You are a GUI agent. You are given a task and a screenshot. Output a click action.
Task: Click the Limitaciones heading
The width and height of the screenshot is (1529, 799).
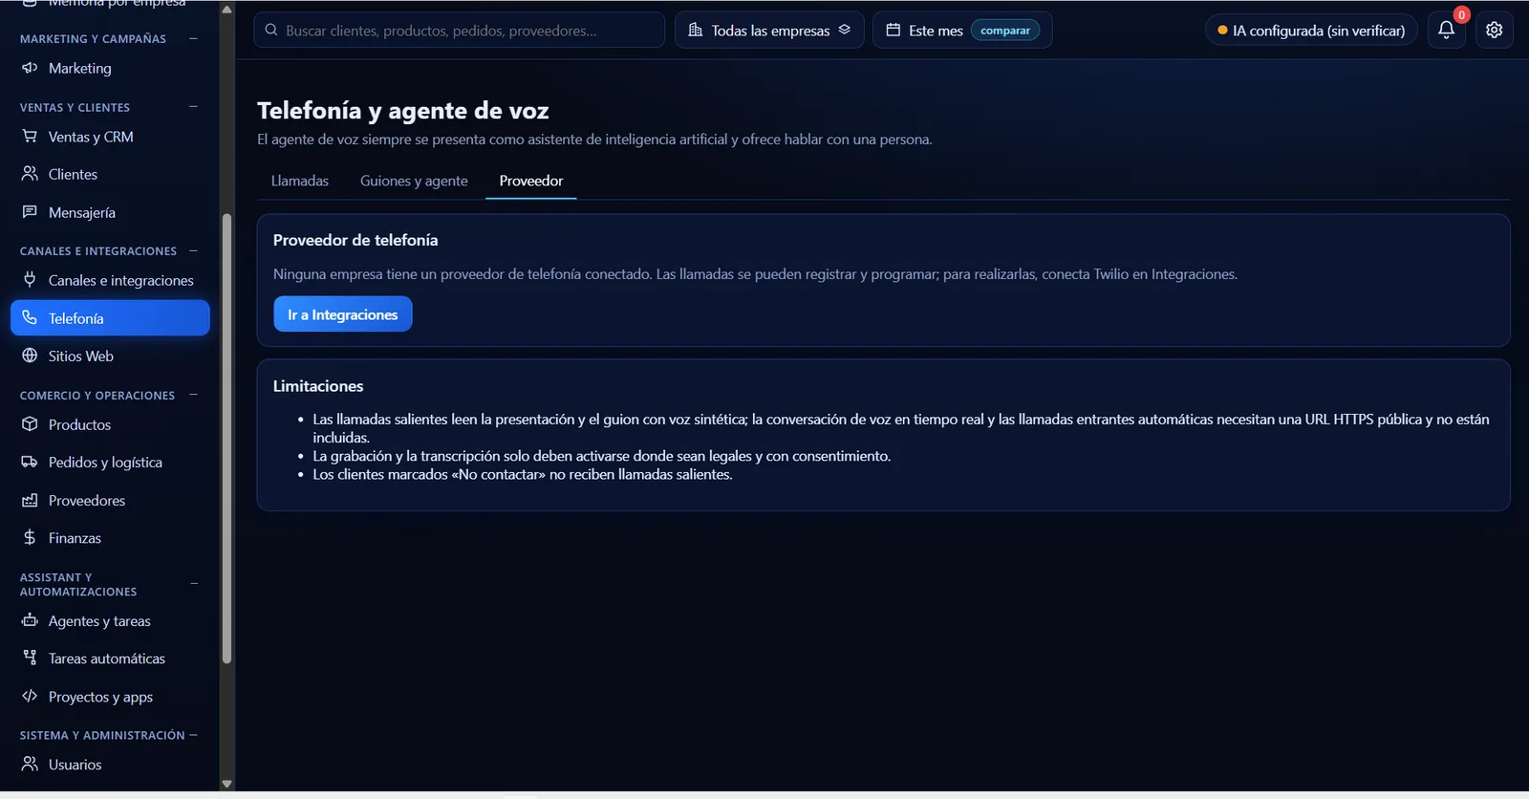(x=318, y=386)
